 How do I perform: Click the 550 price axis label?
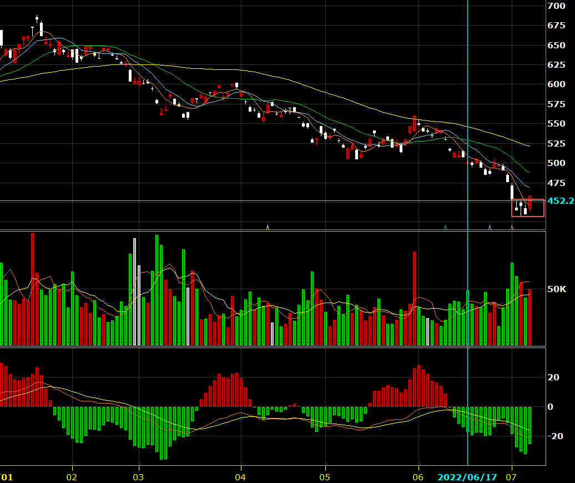(556, 124)
